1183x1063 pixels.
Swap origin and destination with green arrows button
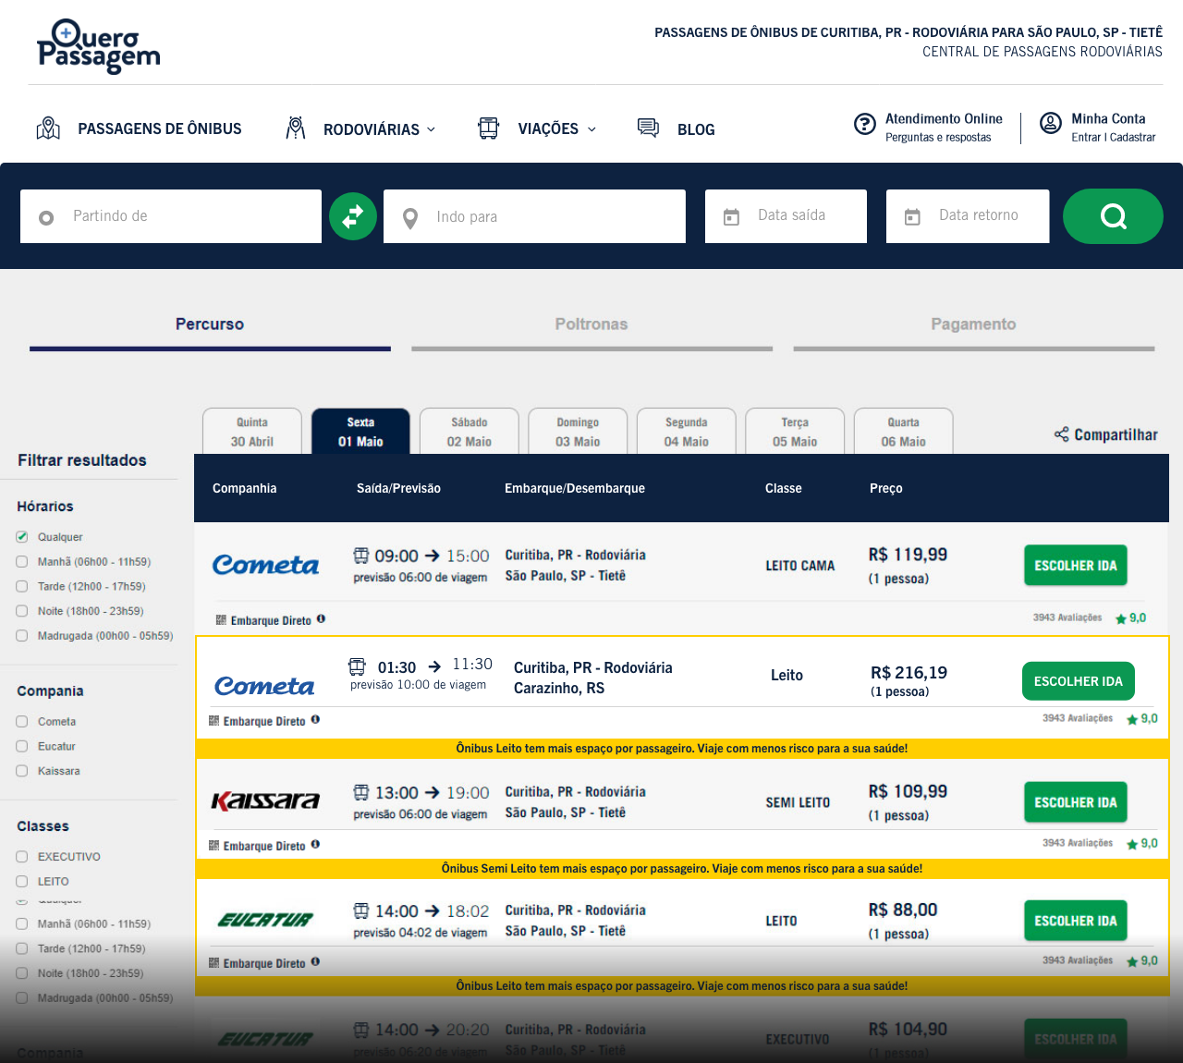(353, 216)
